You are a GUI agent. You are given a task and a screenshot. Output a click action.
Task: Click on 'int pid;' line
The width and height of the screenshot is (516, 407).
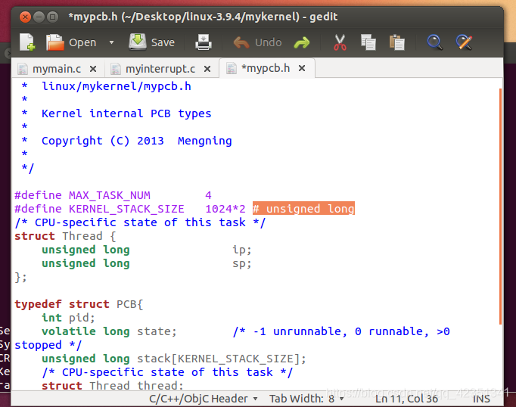tap(68, 318)
